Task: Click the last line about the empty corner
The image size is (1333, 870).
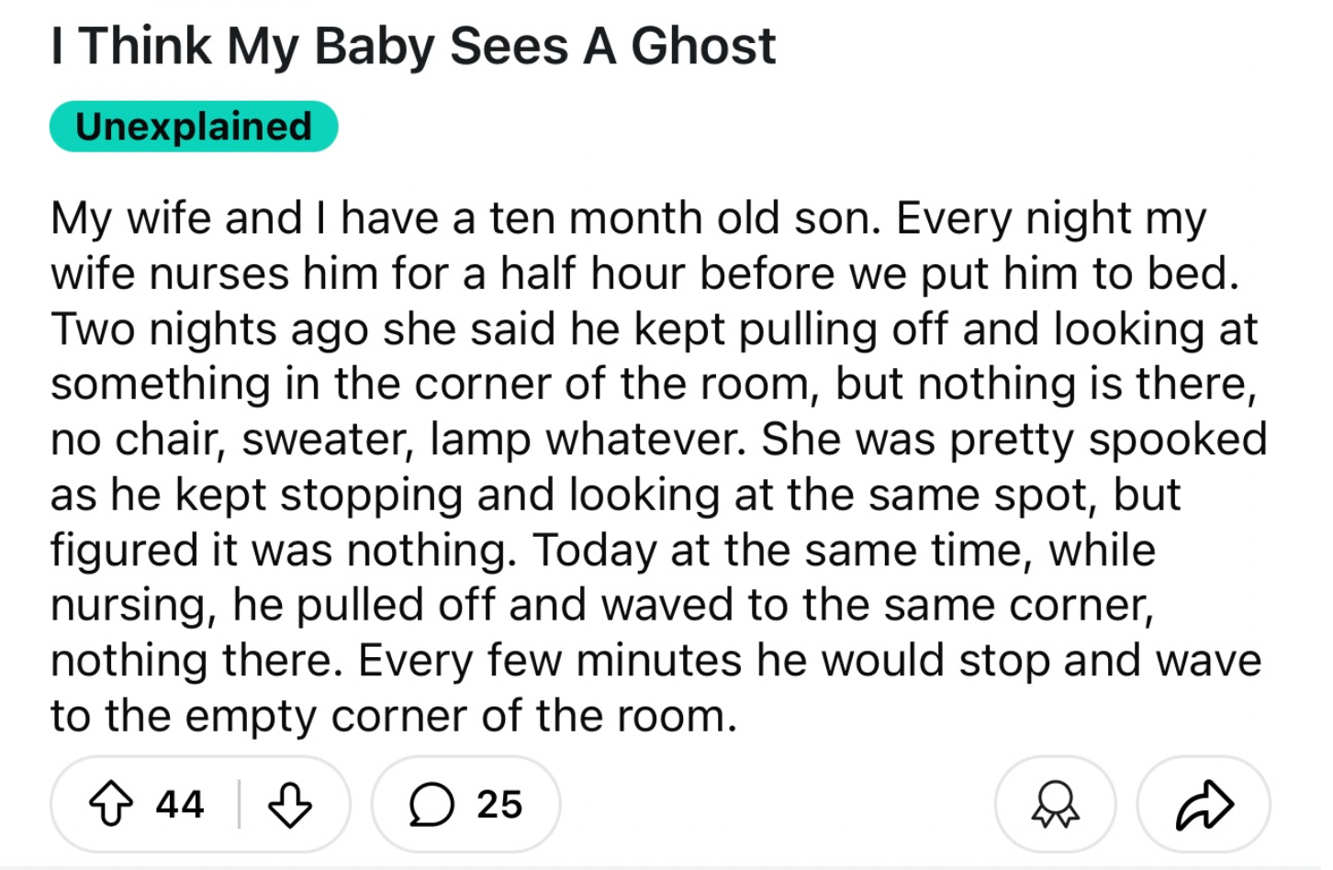Action: coord(394,716)
